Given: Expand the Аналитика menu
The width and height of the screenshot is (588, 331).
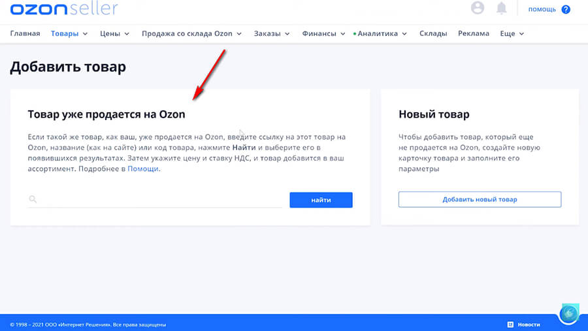Looking at the screenshot, I should tap(382, 33).
